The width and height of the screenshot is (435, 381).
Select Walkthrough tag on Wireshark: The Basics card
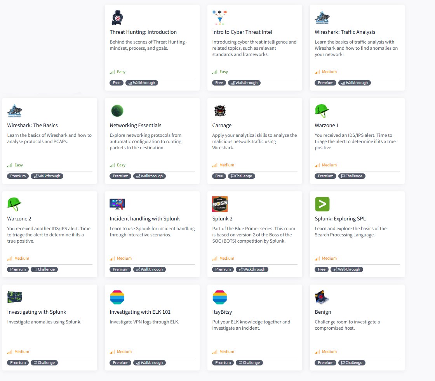tap(47, 176)
